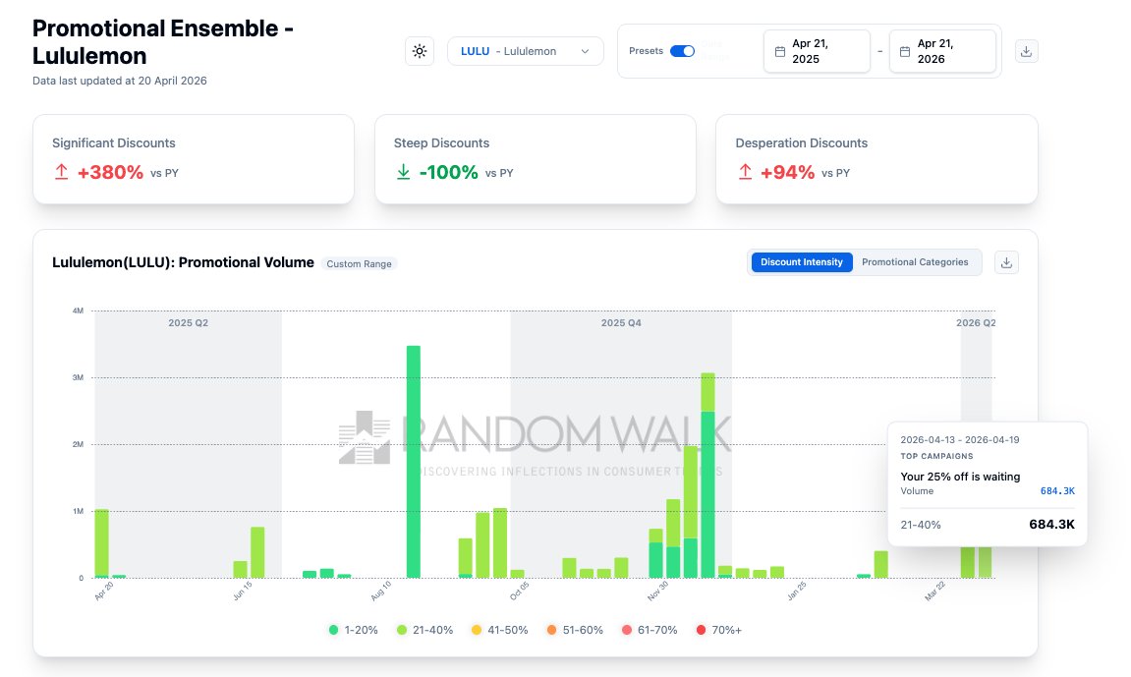
Task: Click the Desperation Discounts red up arrow
Action: pyautogui.click(x=745, y=172)
